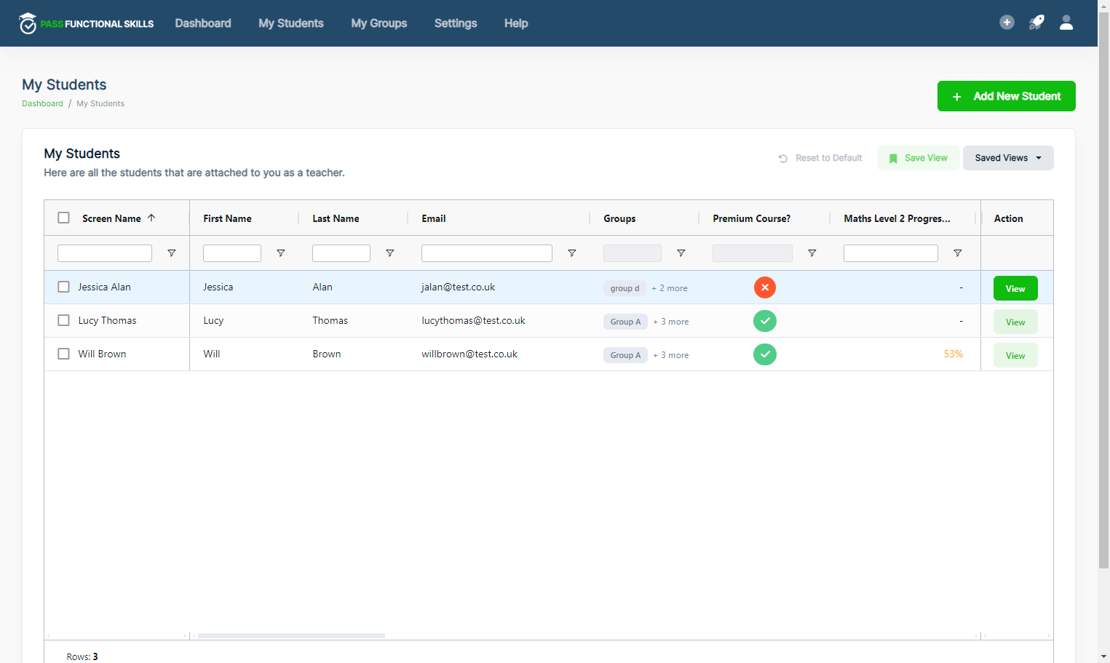Click the table's horizontal scrollbar thumb
The height and width of the screenshot is (663, 1110).
[x=291, y=635]
